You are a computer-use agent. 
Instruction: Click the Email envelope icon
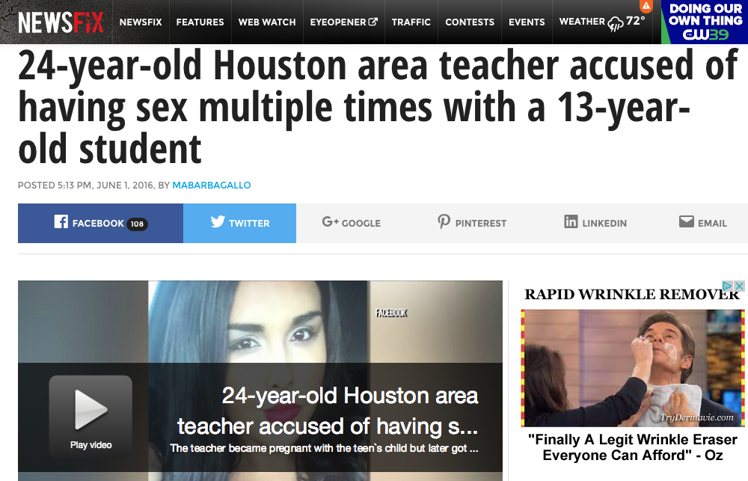pos(686,221)
